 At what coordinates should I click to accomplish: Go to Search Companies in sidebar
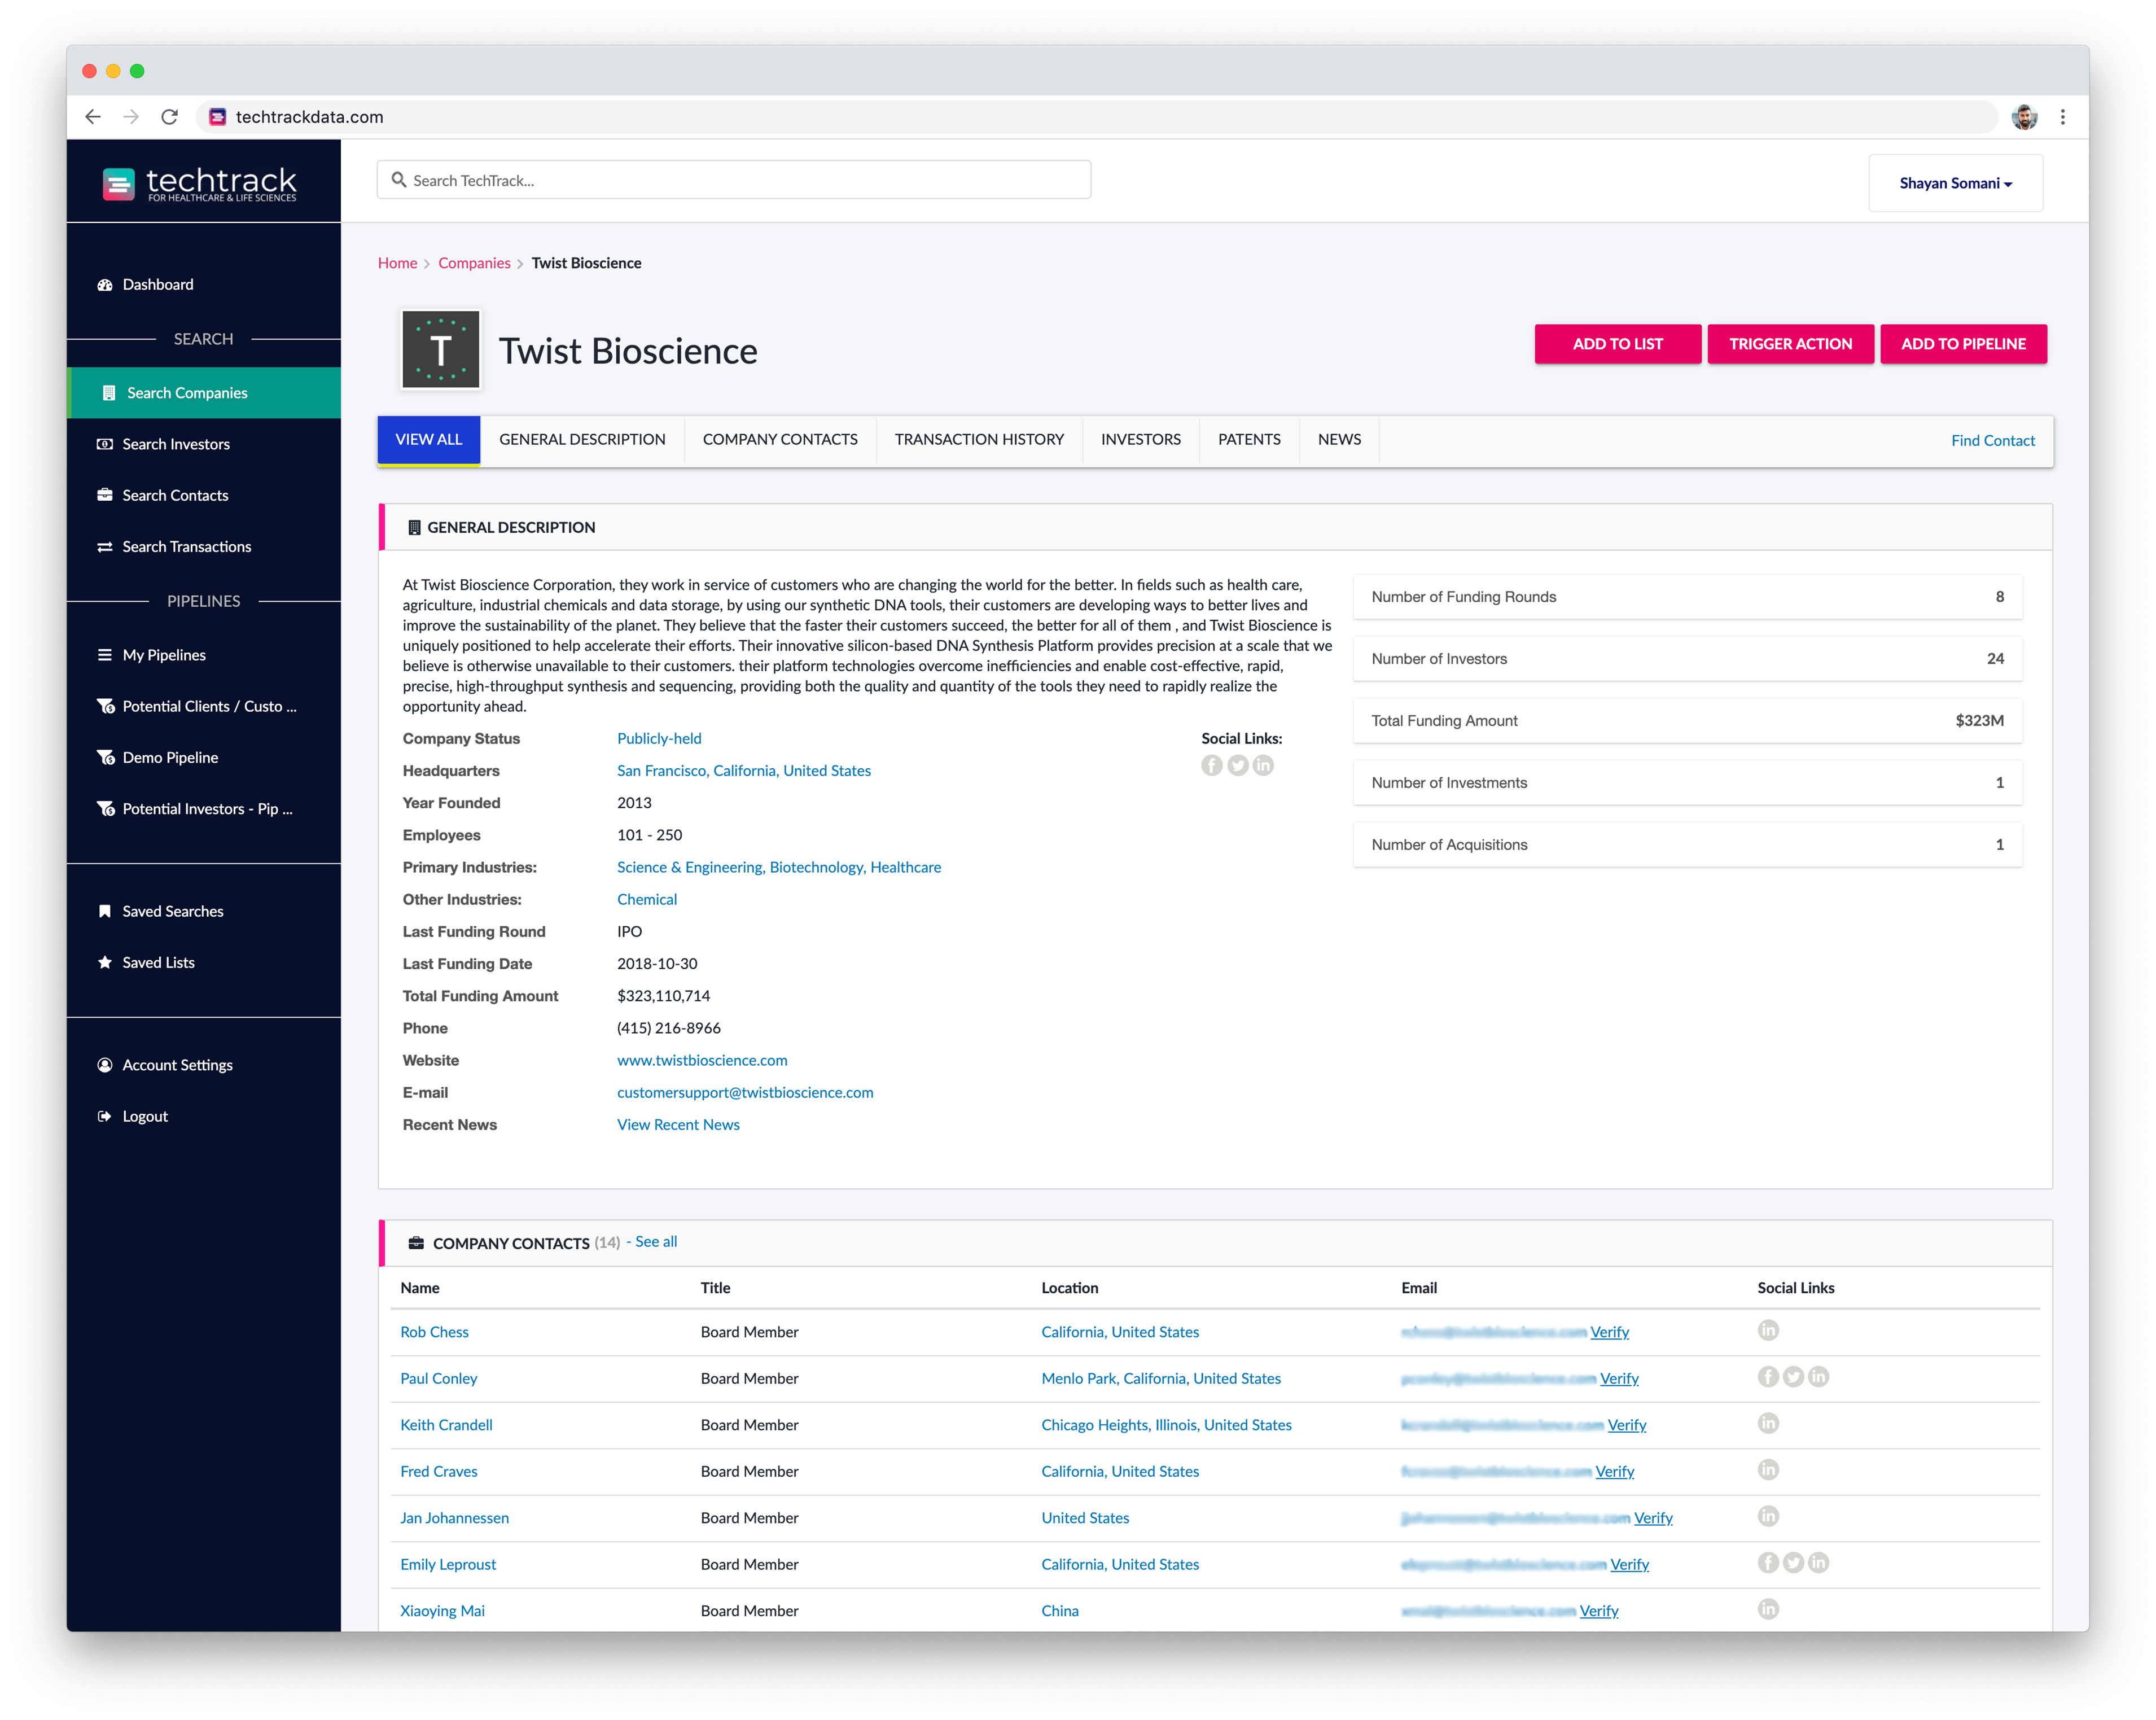204,393
